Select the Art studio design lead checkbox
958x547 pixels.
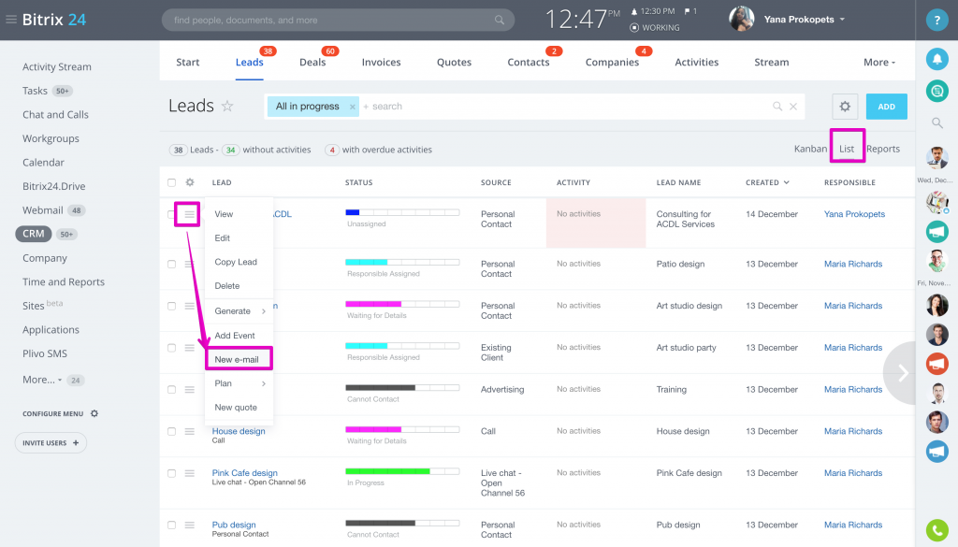point(172,306)
